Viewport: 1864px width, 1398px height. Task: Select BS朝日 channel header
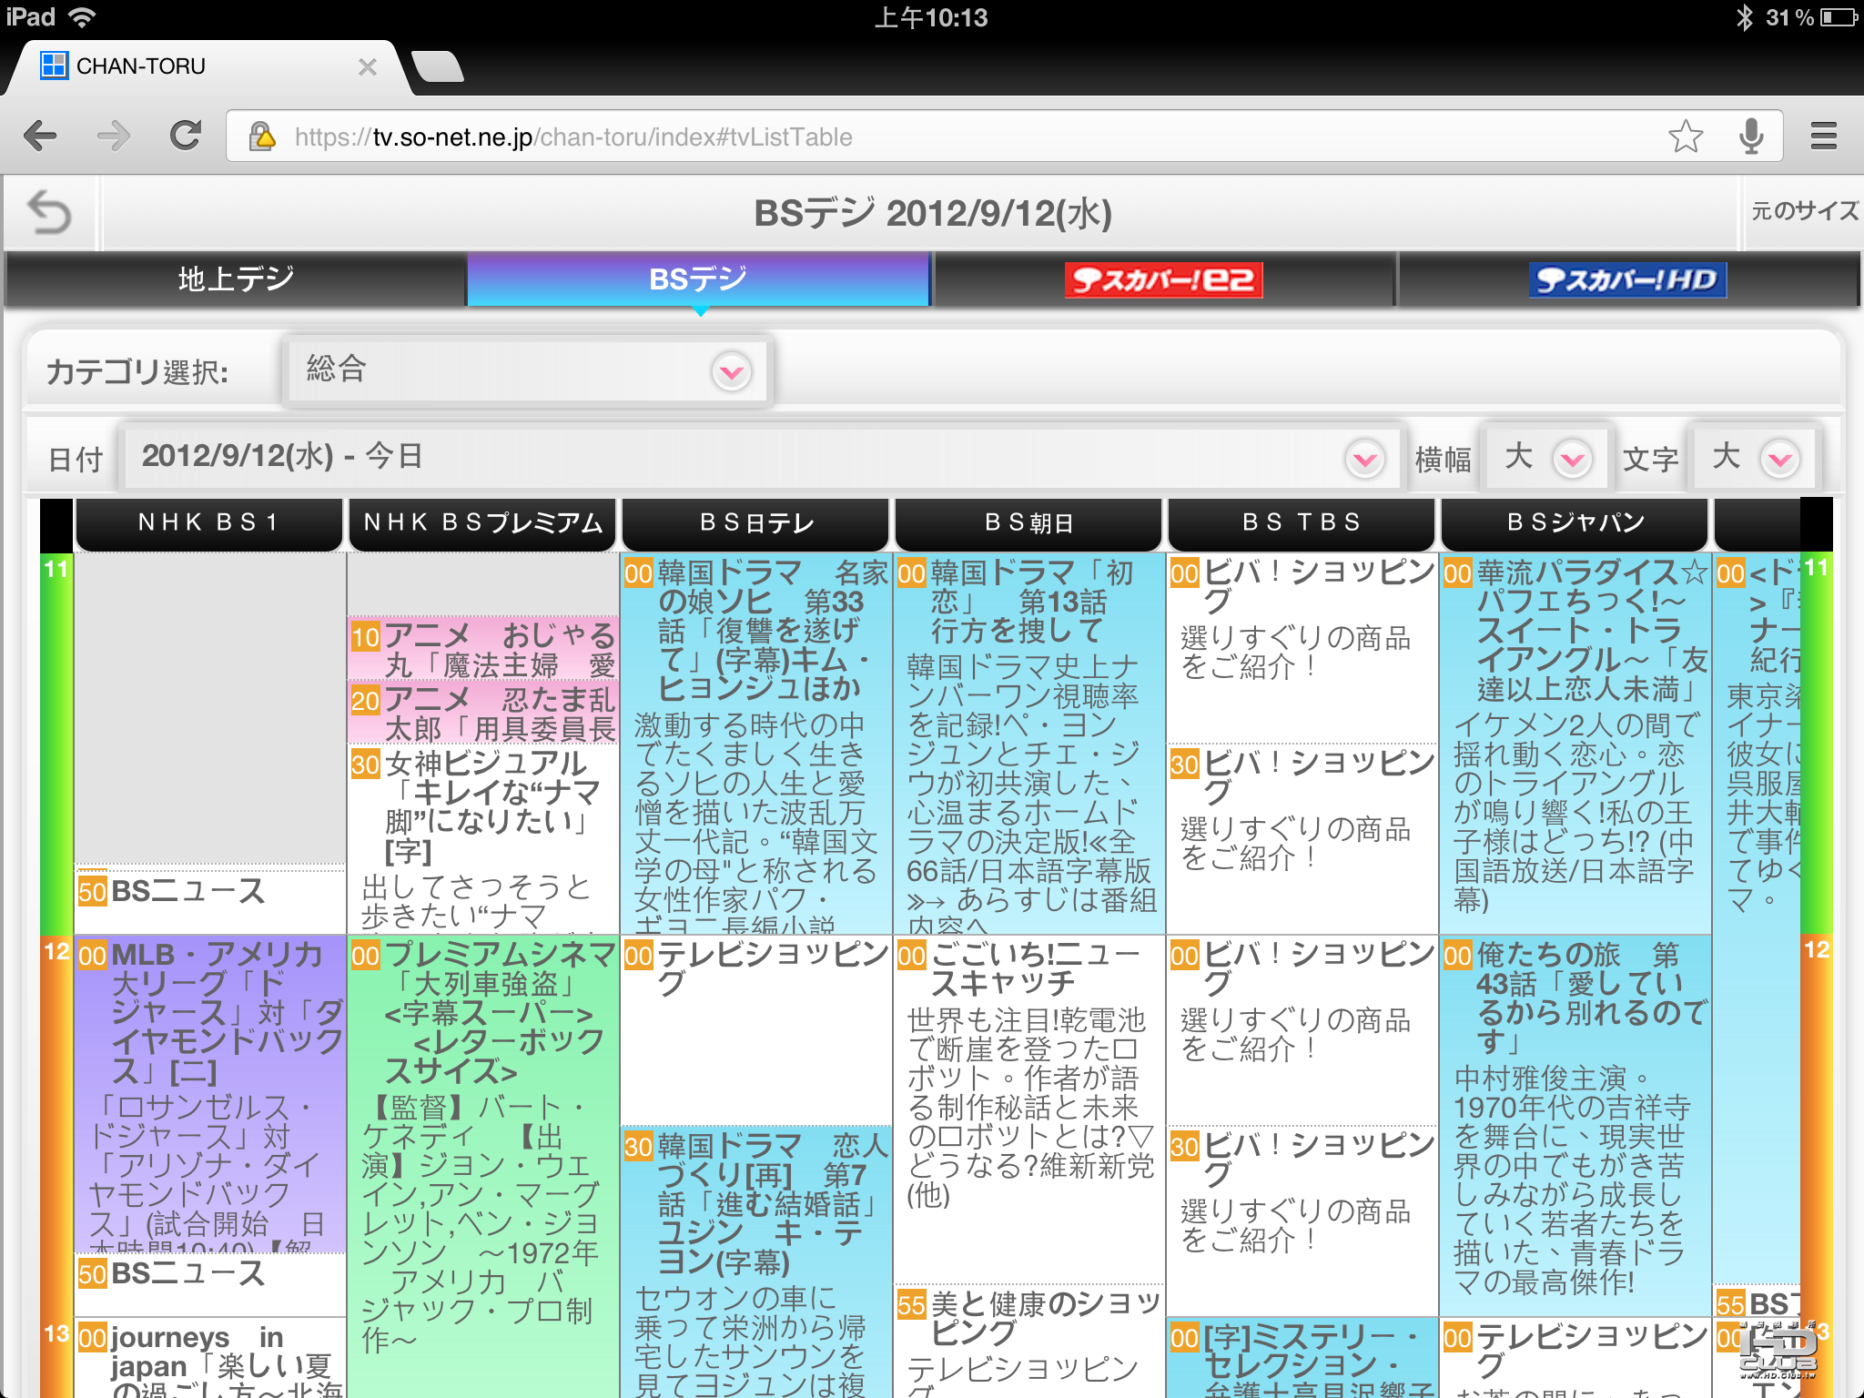(1028, 522)
